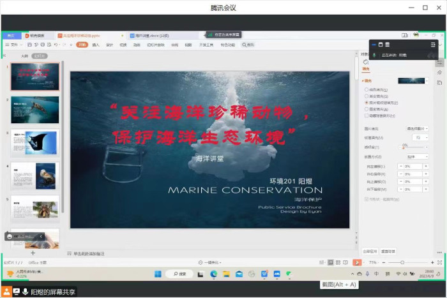
Task: Switch to reading view book icon
Action: coord(345,262)
